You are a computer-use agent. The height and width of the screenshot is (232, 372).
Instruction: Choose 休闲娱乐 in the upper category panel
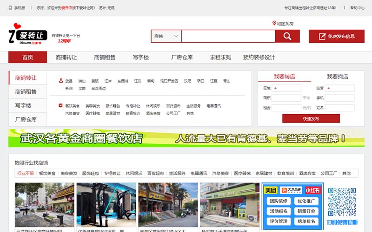153,106
